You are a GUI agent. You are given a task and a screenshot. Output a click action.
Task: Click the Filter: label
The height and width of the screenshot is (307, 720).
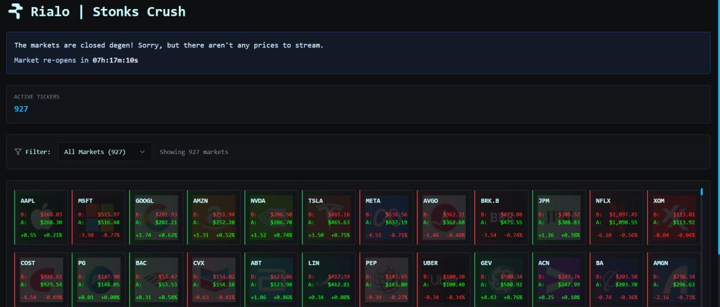point(38,152)
